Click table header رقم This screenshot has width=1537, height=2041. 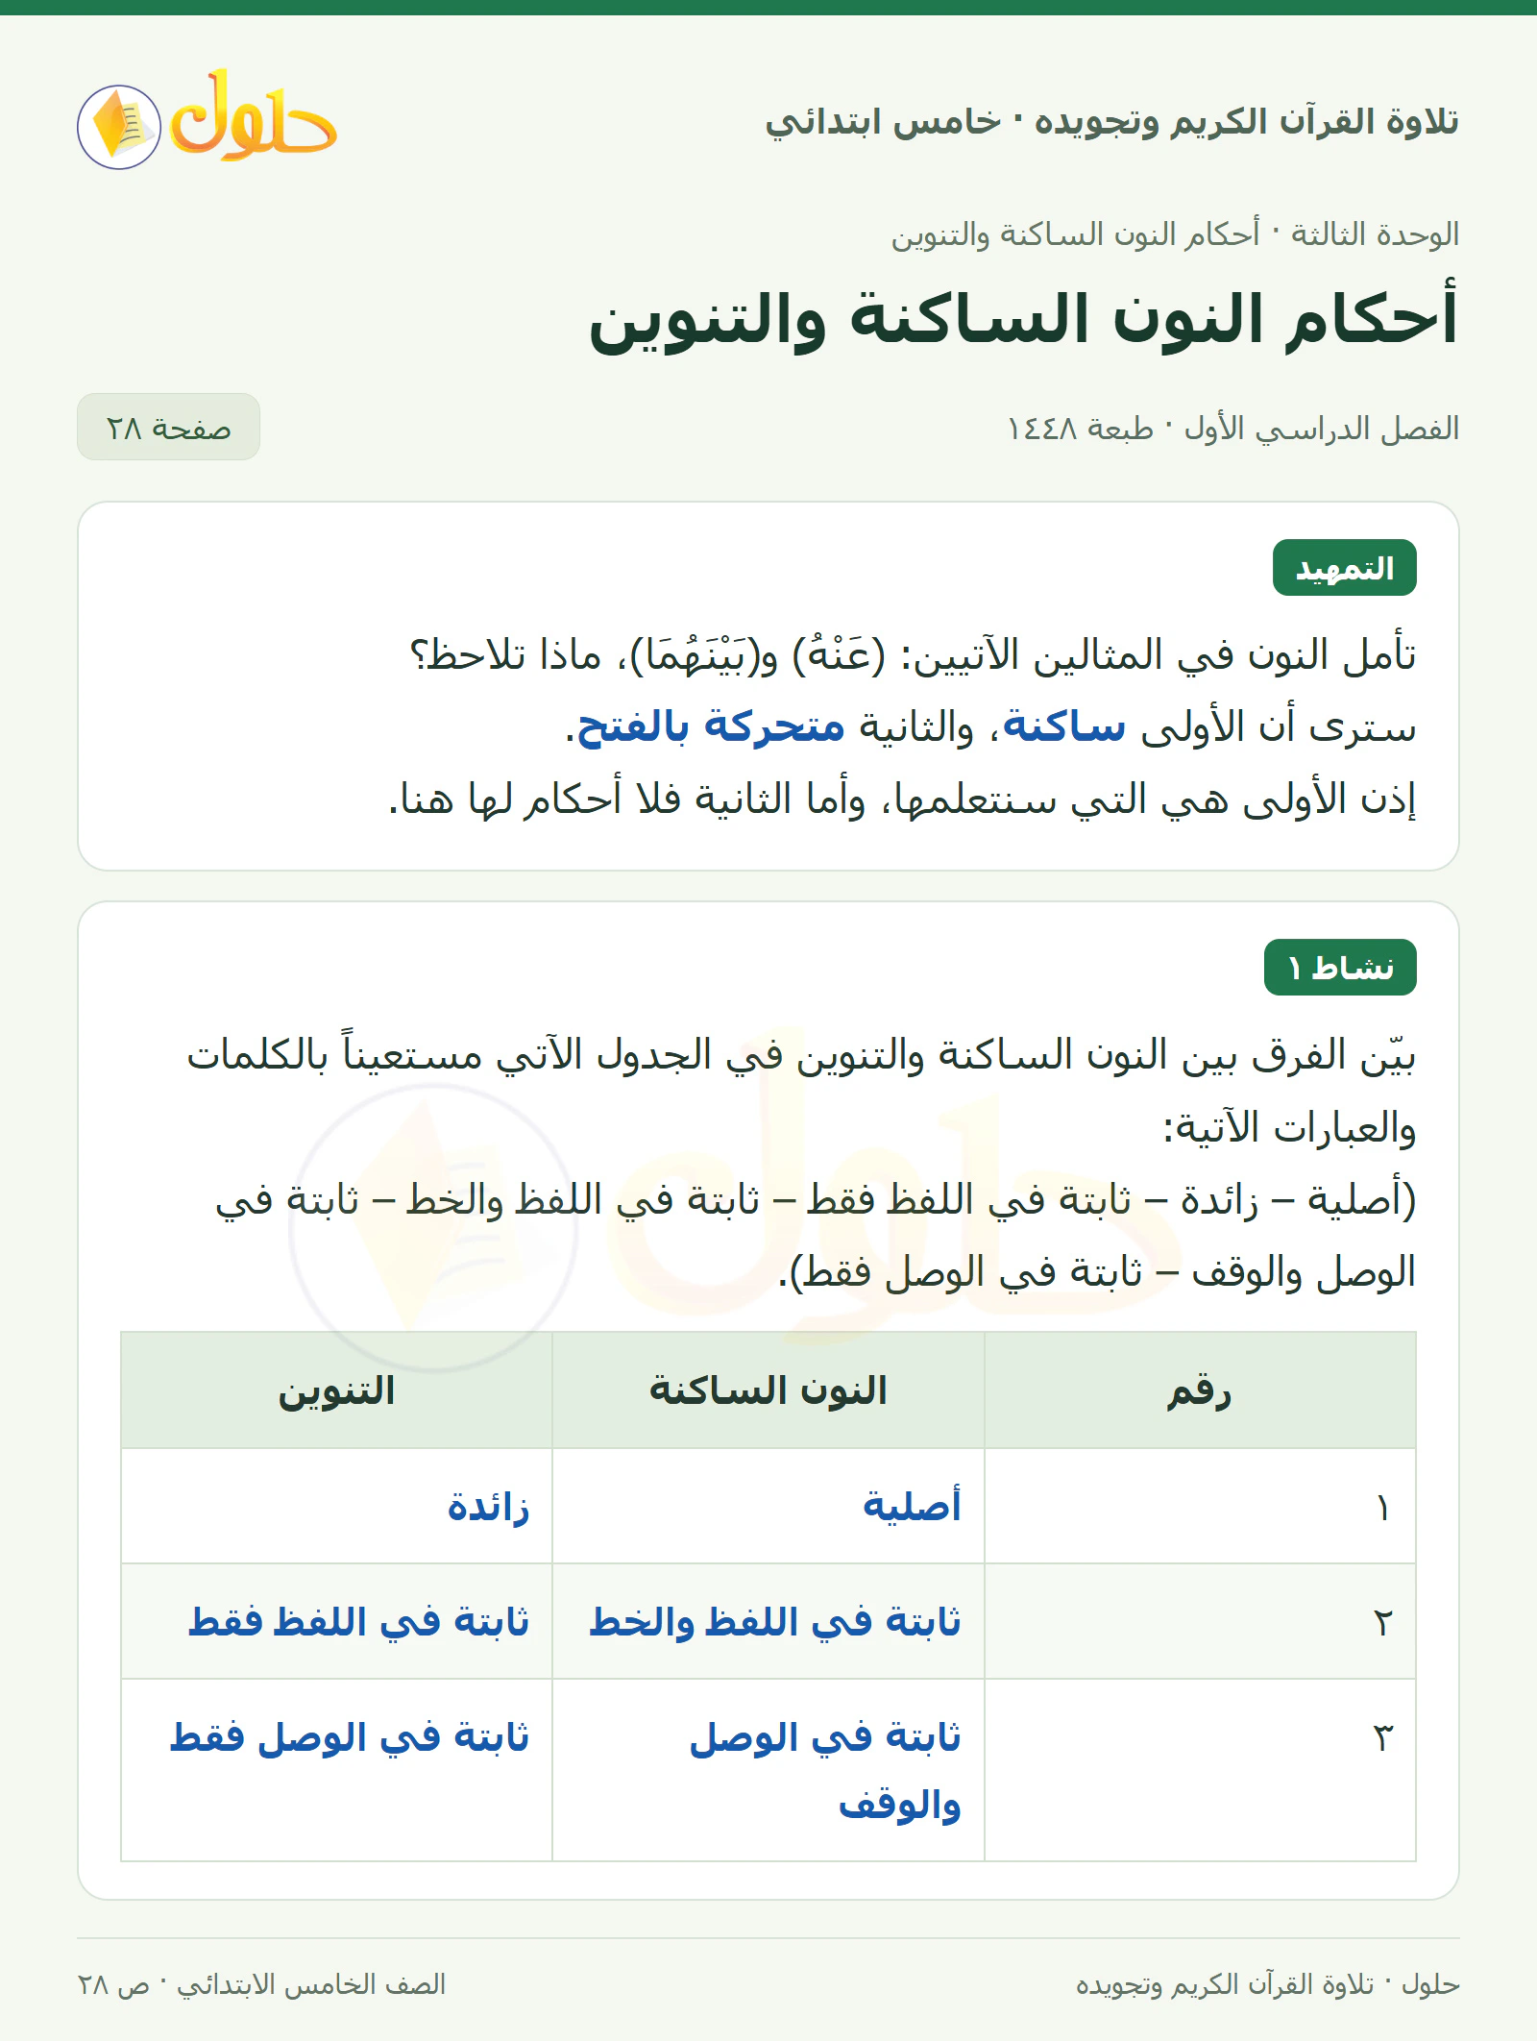tap(1200, 1390)
